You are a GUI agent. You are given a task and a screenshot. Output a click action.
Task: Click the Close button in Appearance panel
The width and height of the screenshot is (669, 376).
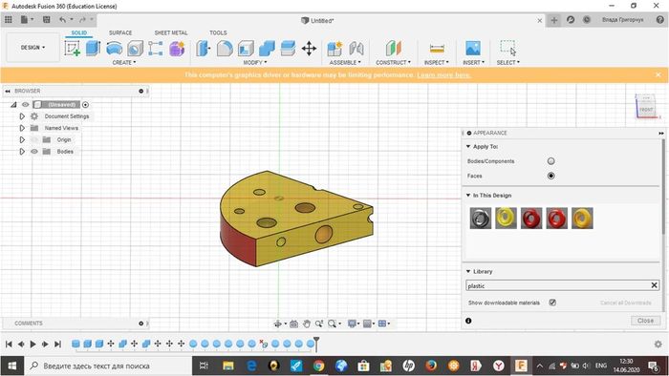click(645, 321)
